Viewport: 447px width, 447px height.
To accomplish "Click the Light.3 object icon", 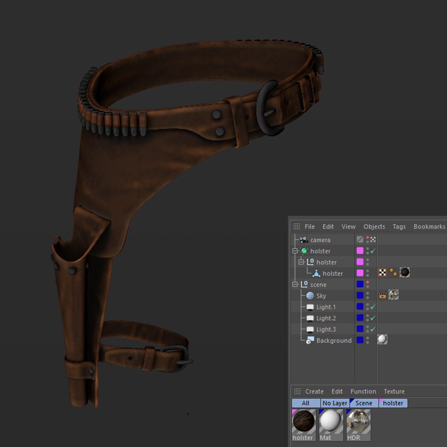I will click(x=310, y=329).
